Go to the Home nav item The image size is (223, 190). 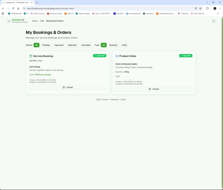(x=35, y=21)
